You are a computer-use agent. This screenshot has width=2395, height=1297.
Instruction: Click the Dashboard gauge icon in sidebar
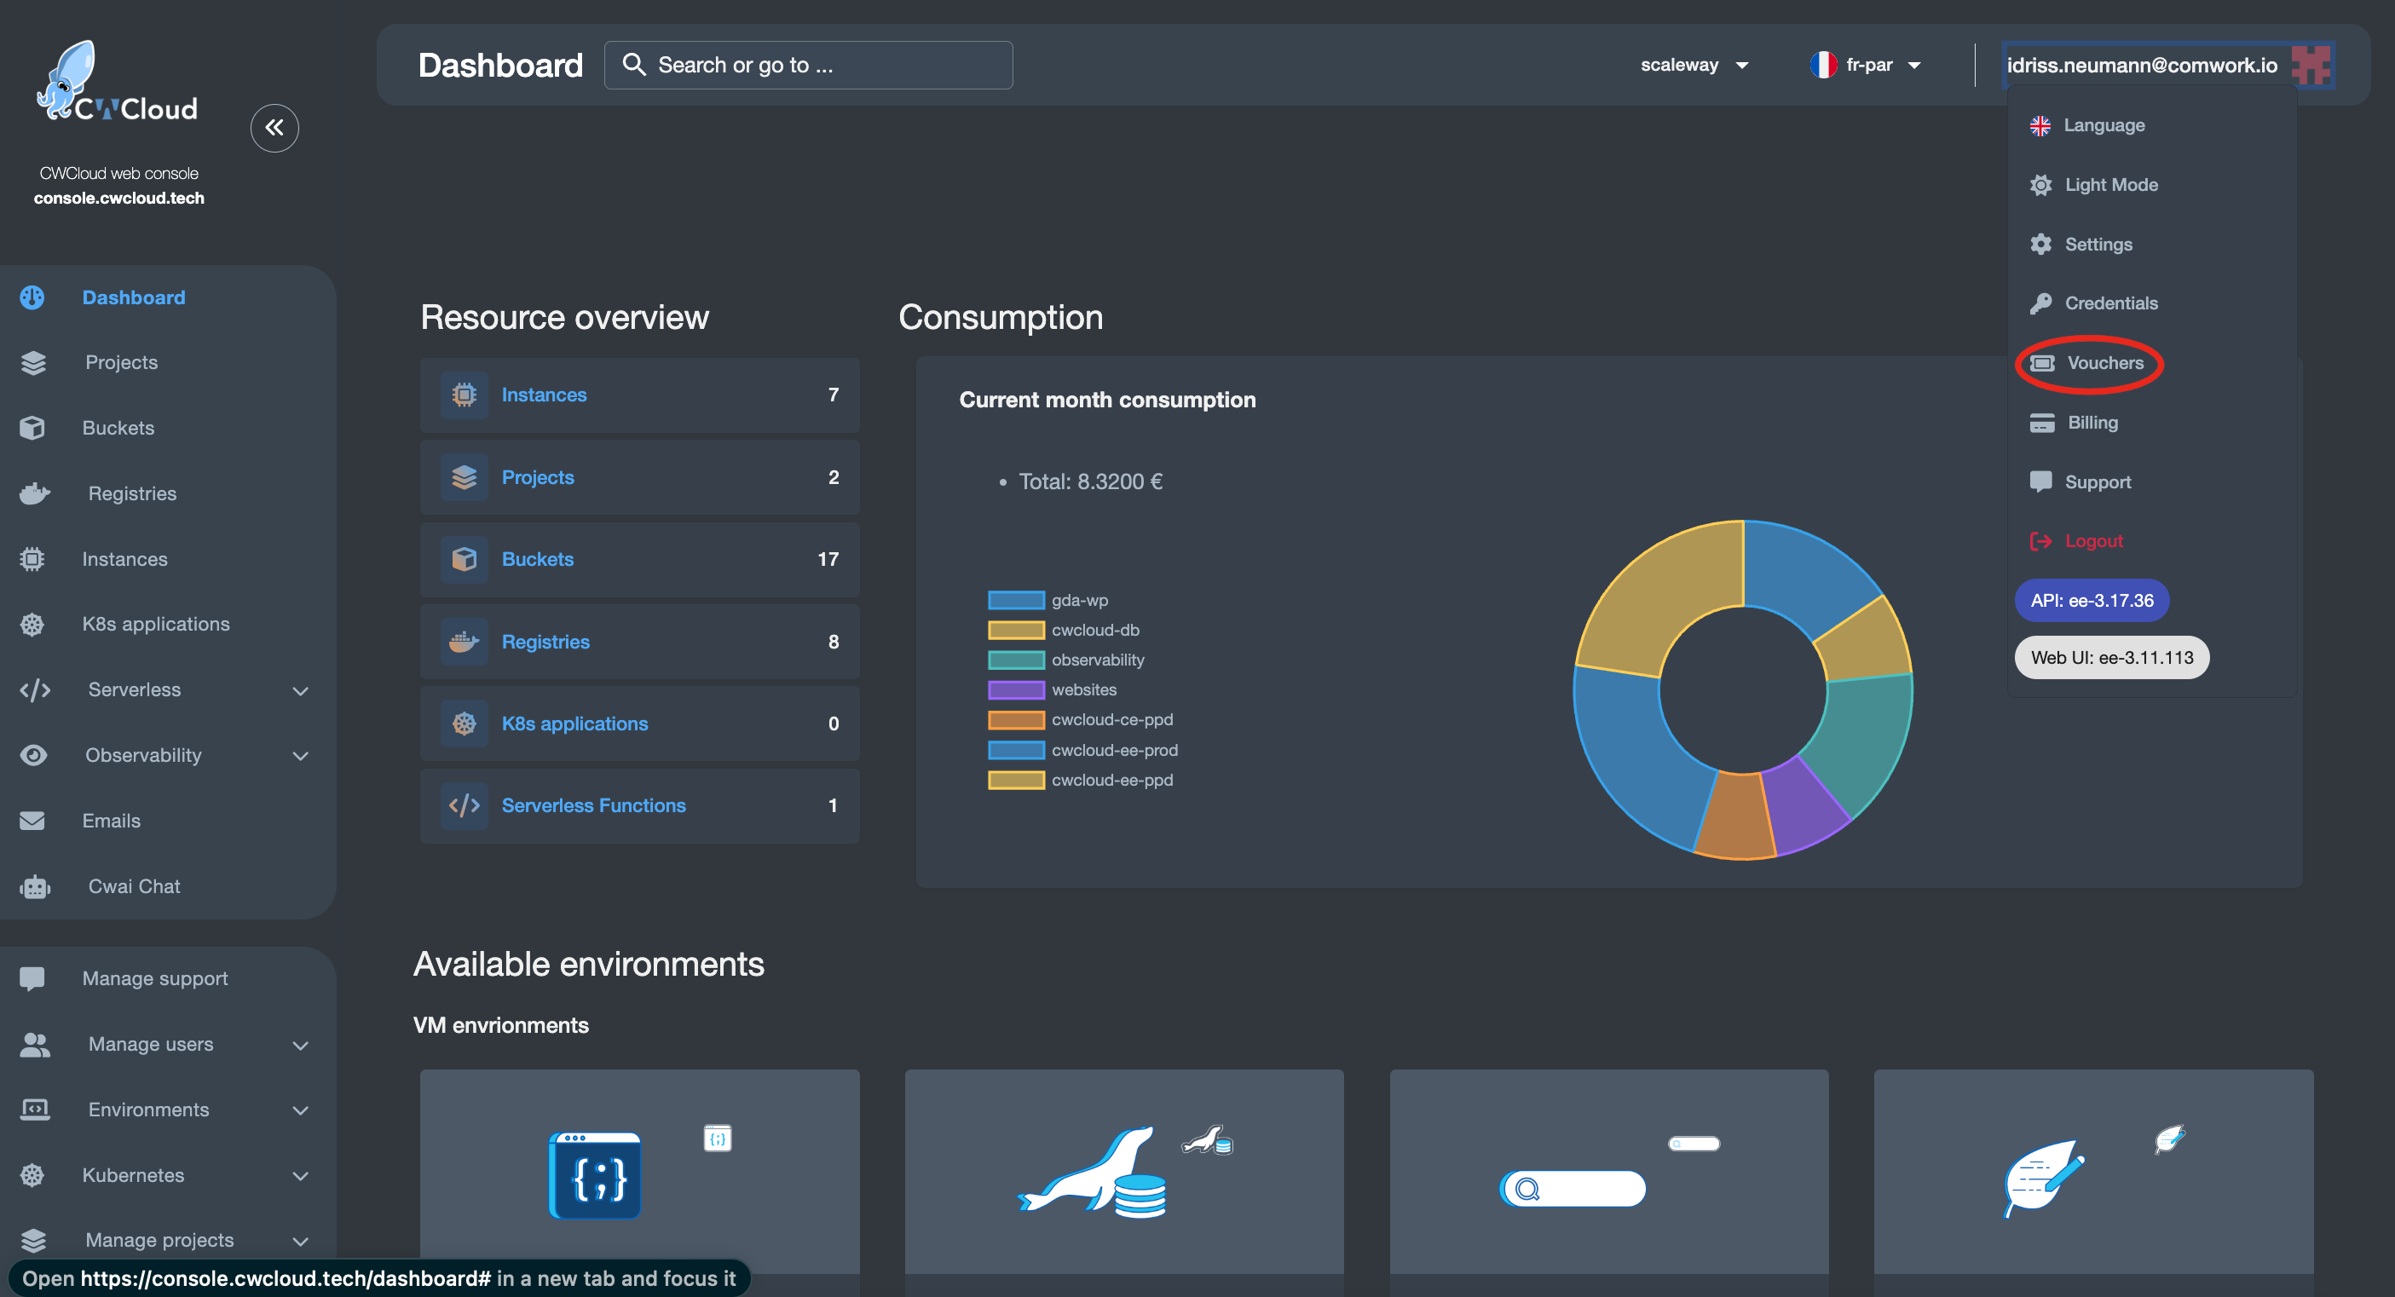coord(32,297)
